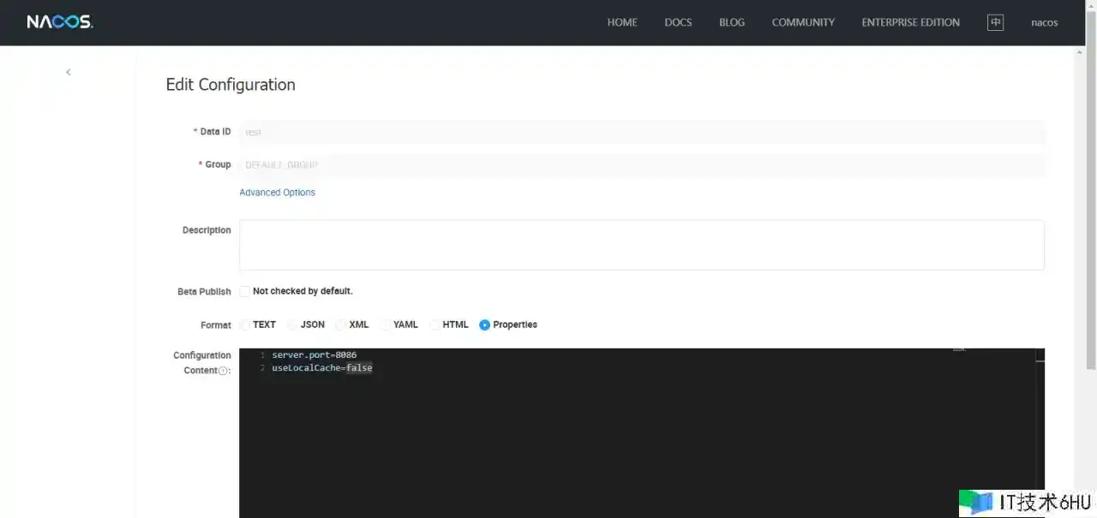Select the TEXT format radio button
Image resolution: width=1097 pixels, height=518 pixels.
(246, 325)
